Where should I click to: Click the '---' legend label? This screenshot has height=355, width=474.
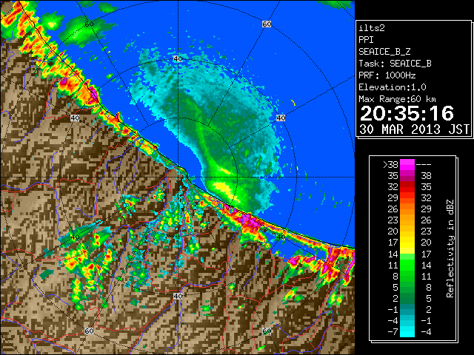coord(424,165)
